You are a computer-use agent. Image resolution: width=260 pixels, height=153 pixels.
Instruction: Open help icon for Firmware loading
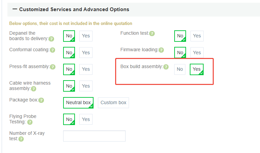[x=161, y=50]
